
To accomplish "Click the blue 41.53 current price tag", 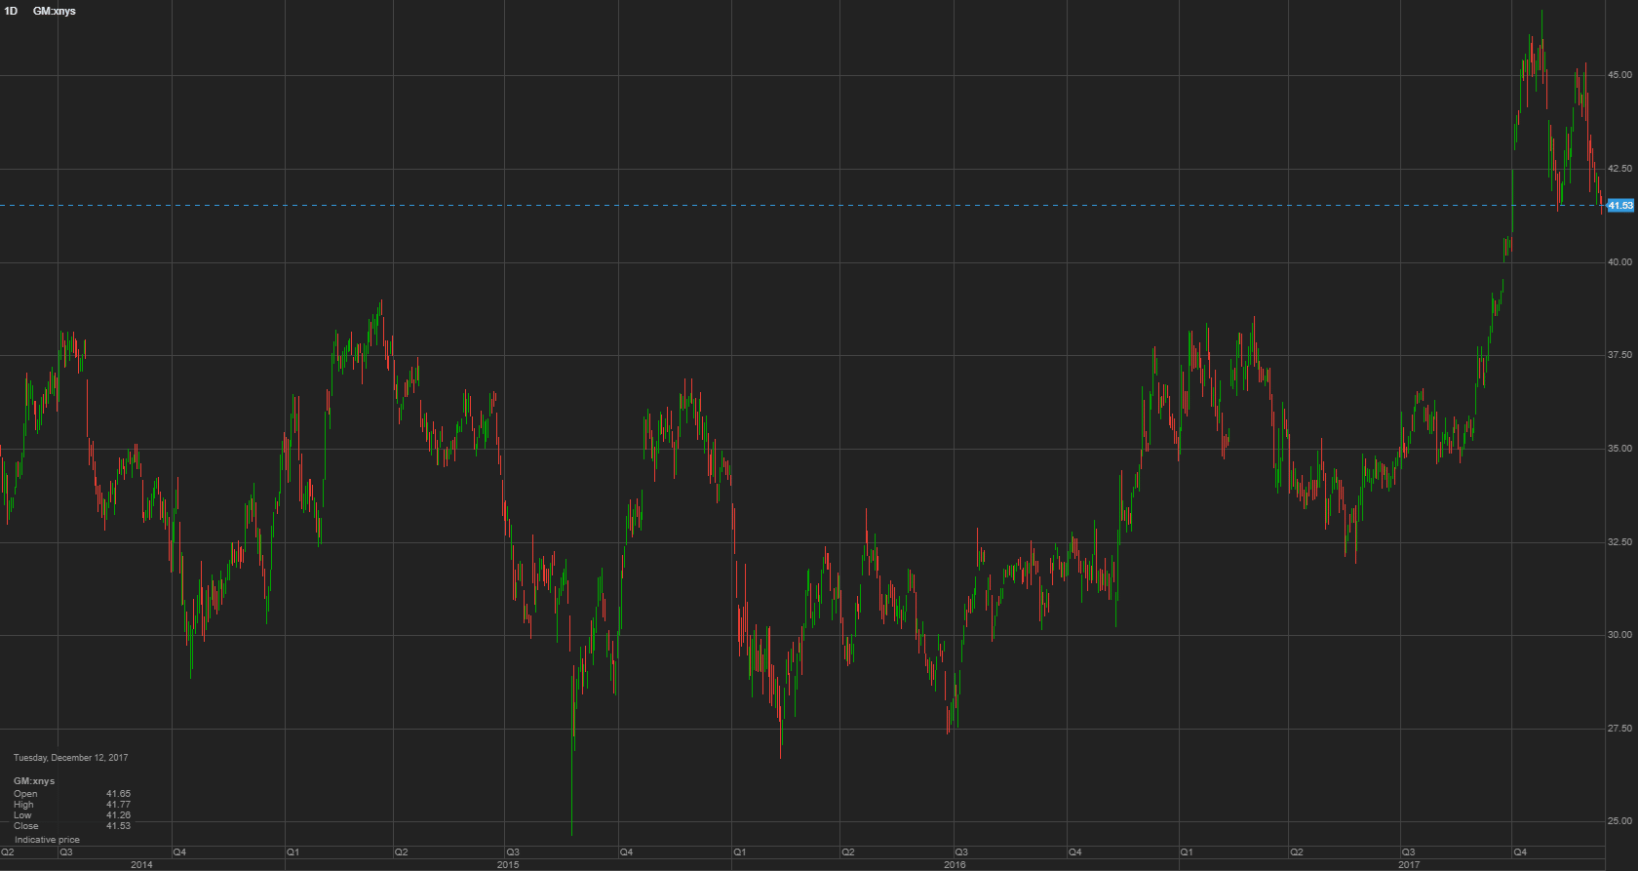I will click(x=1619, y=206).
